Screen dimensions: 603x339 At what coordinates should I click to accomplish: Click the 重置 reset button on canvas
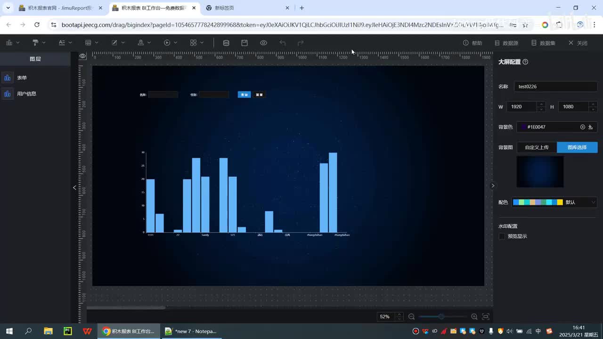[259, 95]
